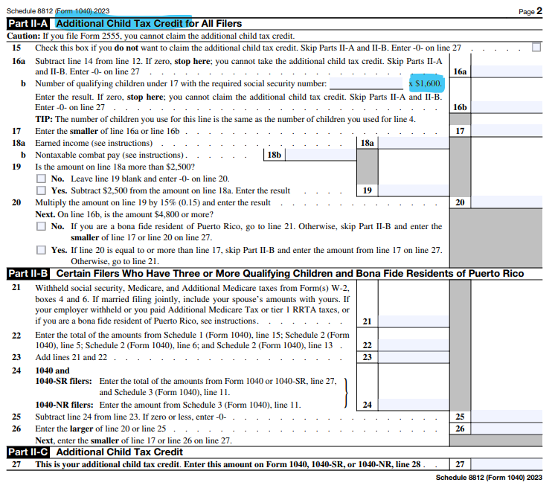
Task: Check 'Yes' under line 16b $4,800 question
Action: tap(41, 250)
